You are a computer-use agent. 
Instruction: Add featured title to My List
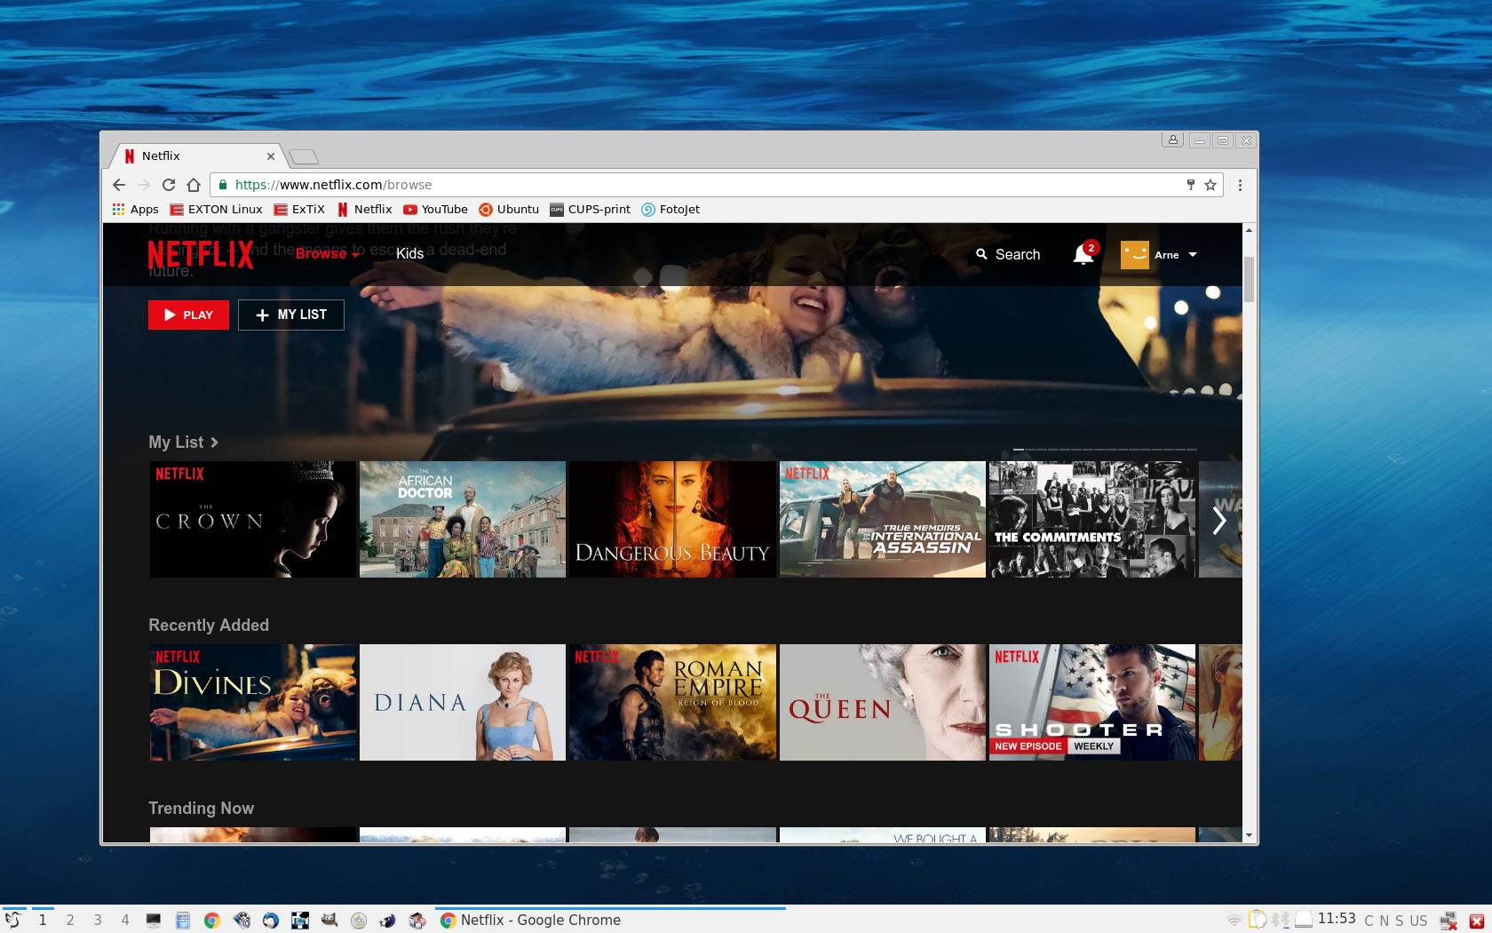click(x=291, y=315)
